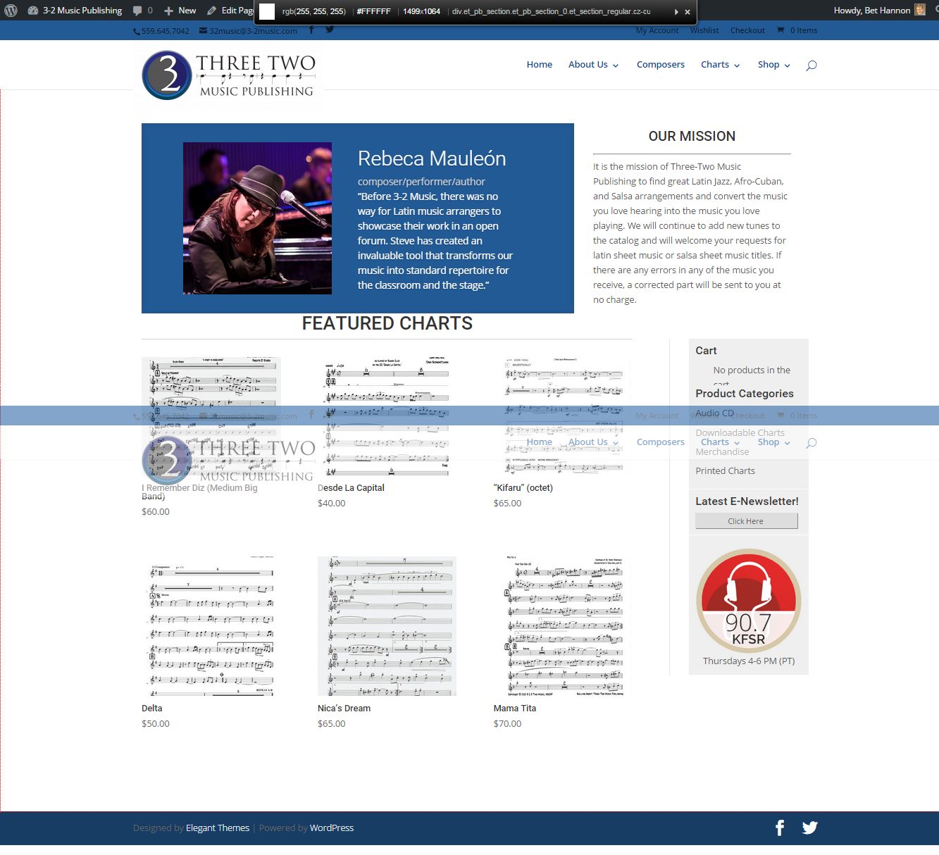Follow the WordPress footer link
The image size is (939, 855).
click(332, 828)
